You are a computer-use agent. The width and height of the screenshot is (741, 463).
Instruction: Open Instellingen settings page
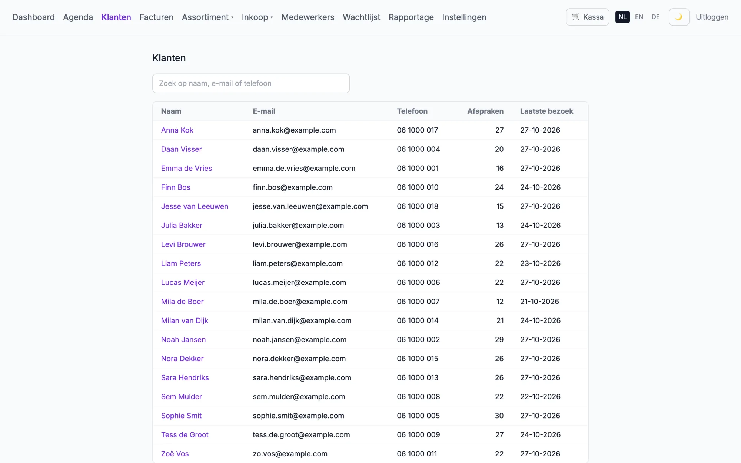464,17
